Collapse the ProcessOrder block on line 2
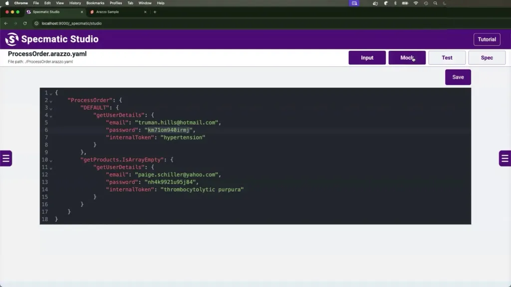The height and width of the screenshot is (287, 511). 51,101
